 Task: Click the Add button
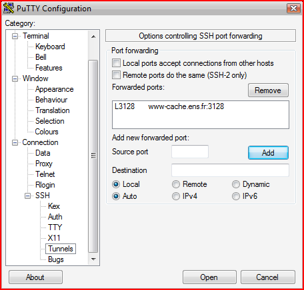pyautogui.click(x=268, y=152)
